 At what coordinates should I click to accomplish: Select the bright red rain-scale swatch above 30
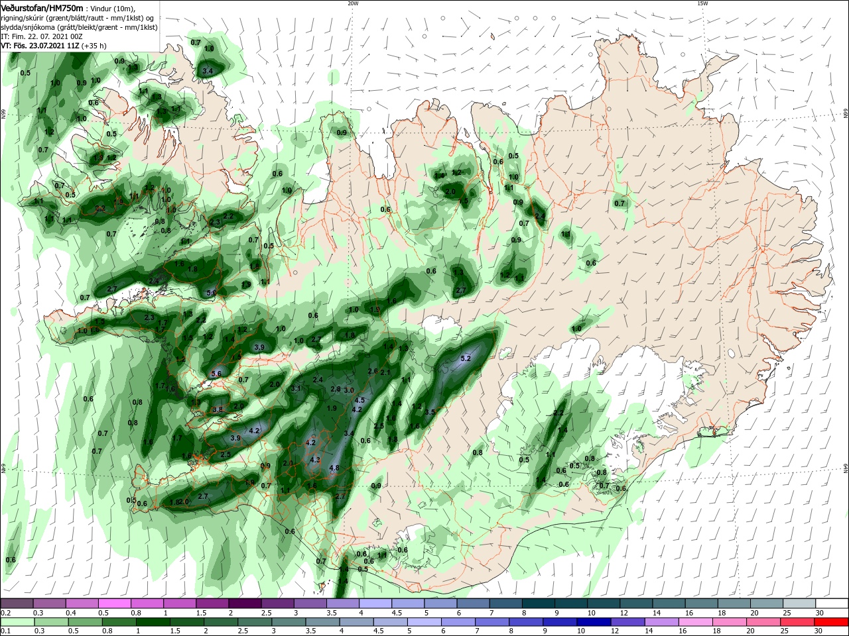[x=832, y=622]
